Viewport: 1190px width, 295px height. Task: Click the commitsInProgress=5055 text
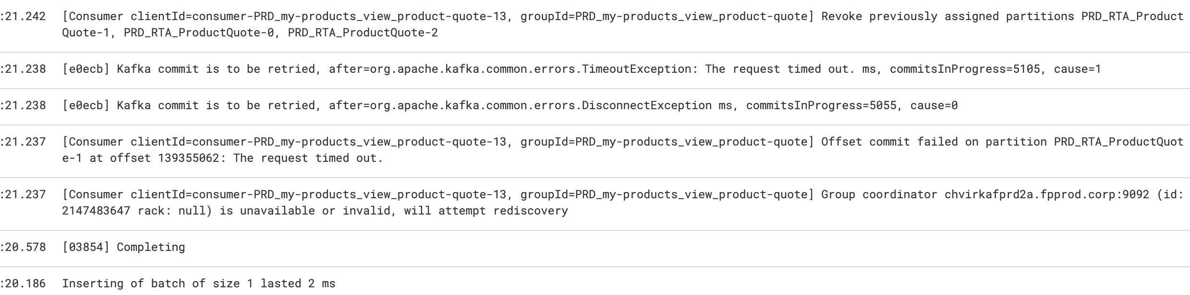[x=821, y=106]
